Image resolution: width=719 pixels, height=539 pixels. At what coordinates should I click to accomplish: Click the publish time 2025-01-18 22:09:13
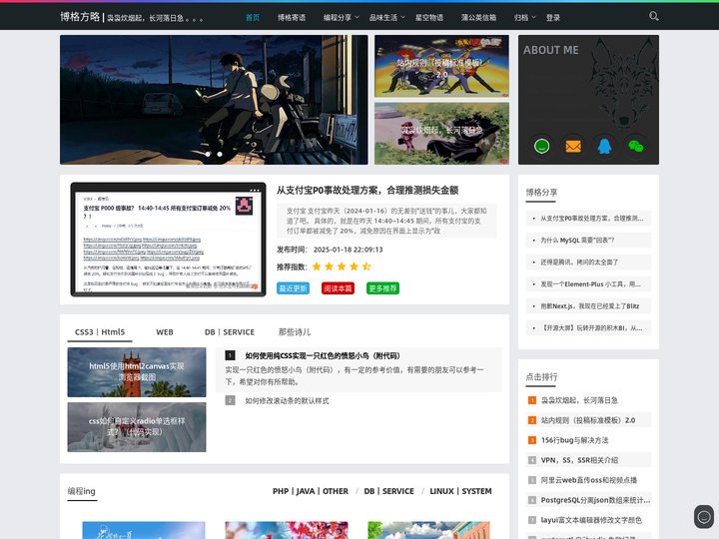pyautogui.click(x=349, y=250)
